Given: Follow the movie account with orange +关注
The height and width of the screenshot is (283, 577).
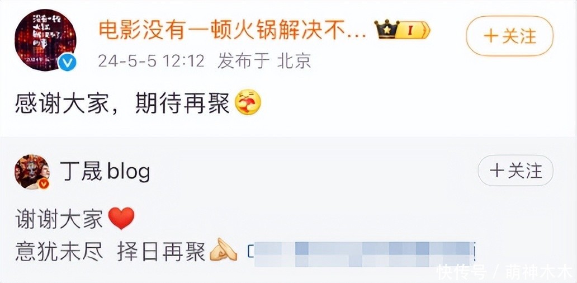Looking at the screenshot, I should 510,36.
